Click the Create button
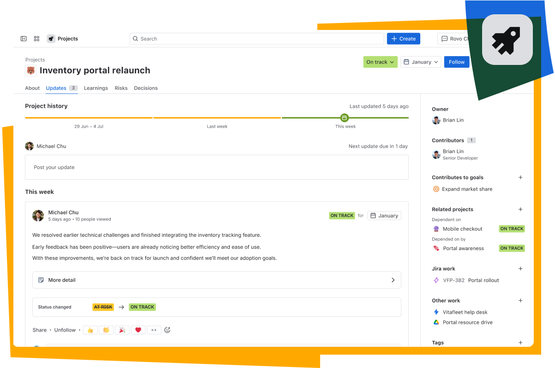The image size is (555, 368). click(403, 39)
